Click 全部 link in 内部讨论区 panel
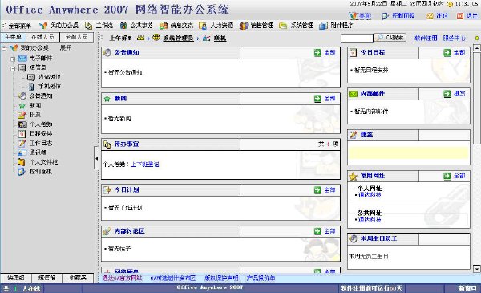The image size is (481, 293). pos(330,231)
